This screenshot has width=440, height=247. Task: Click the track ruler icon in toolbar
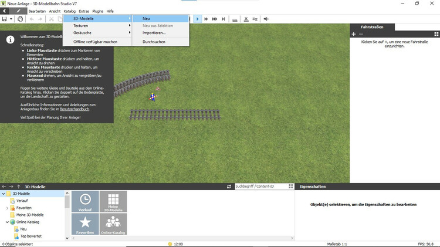235,19
